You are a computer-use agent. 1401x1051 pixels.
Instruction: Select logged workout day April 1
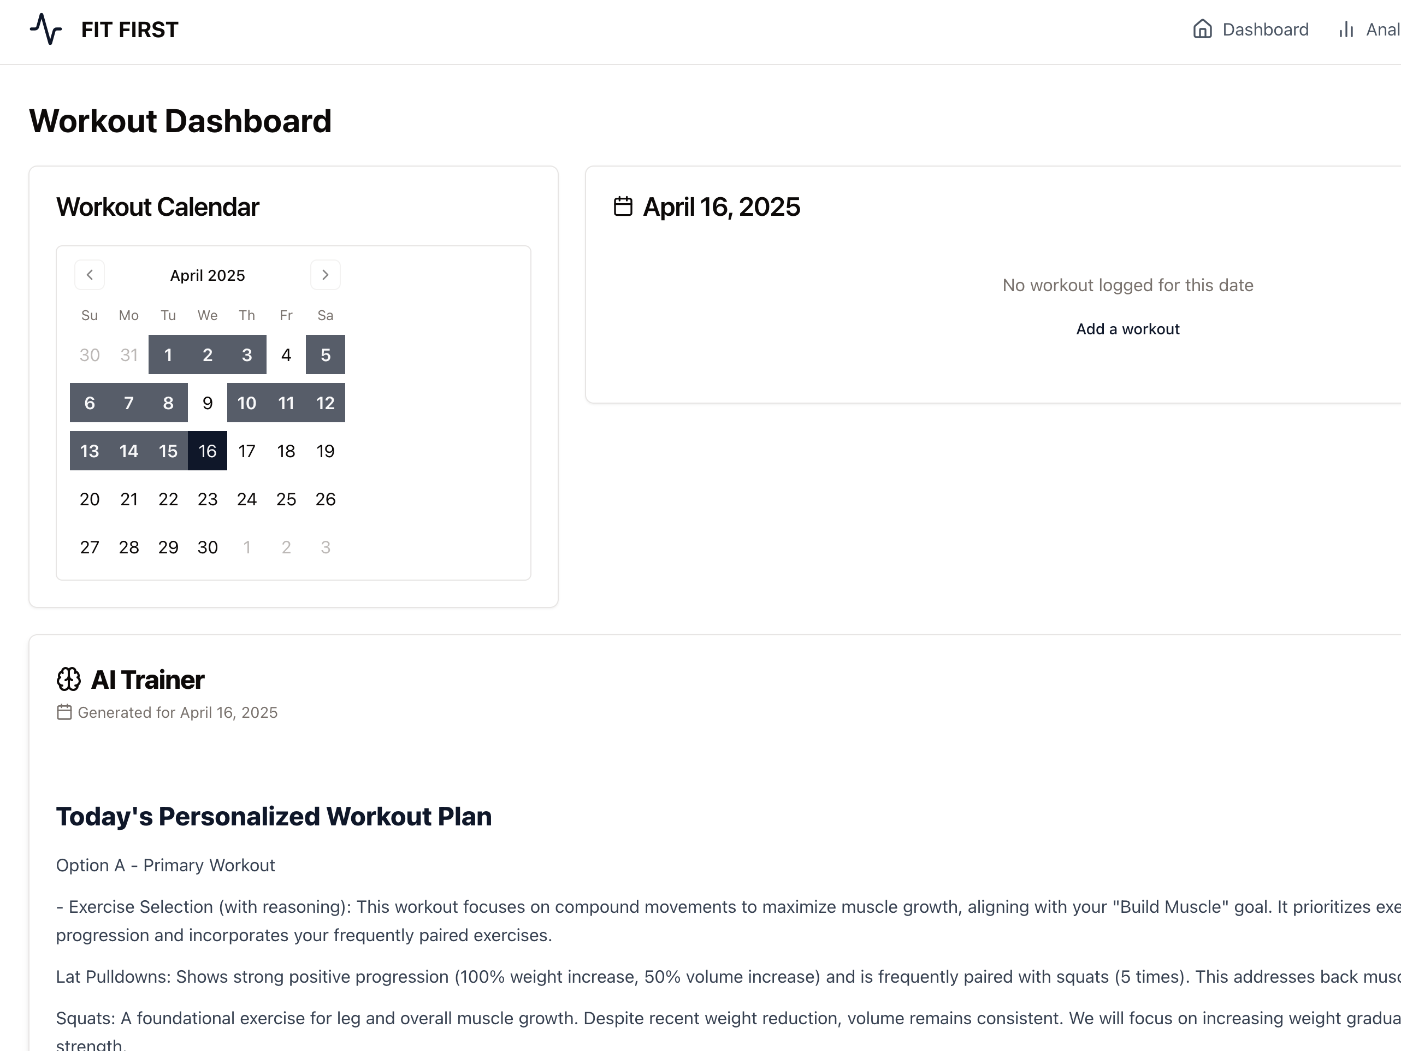coord(168,355)
